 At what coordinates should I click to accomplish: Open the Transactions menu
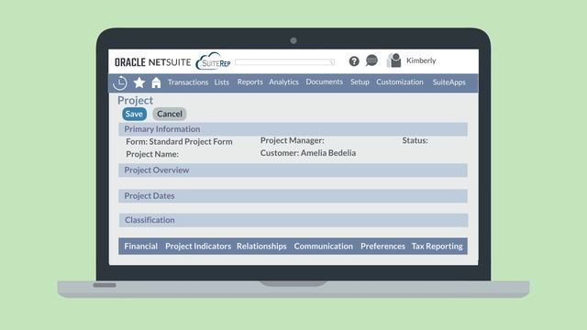click(x=188, y=82)
